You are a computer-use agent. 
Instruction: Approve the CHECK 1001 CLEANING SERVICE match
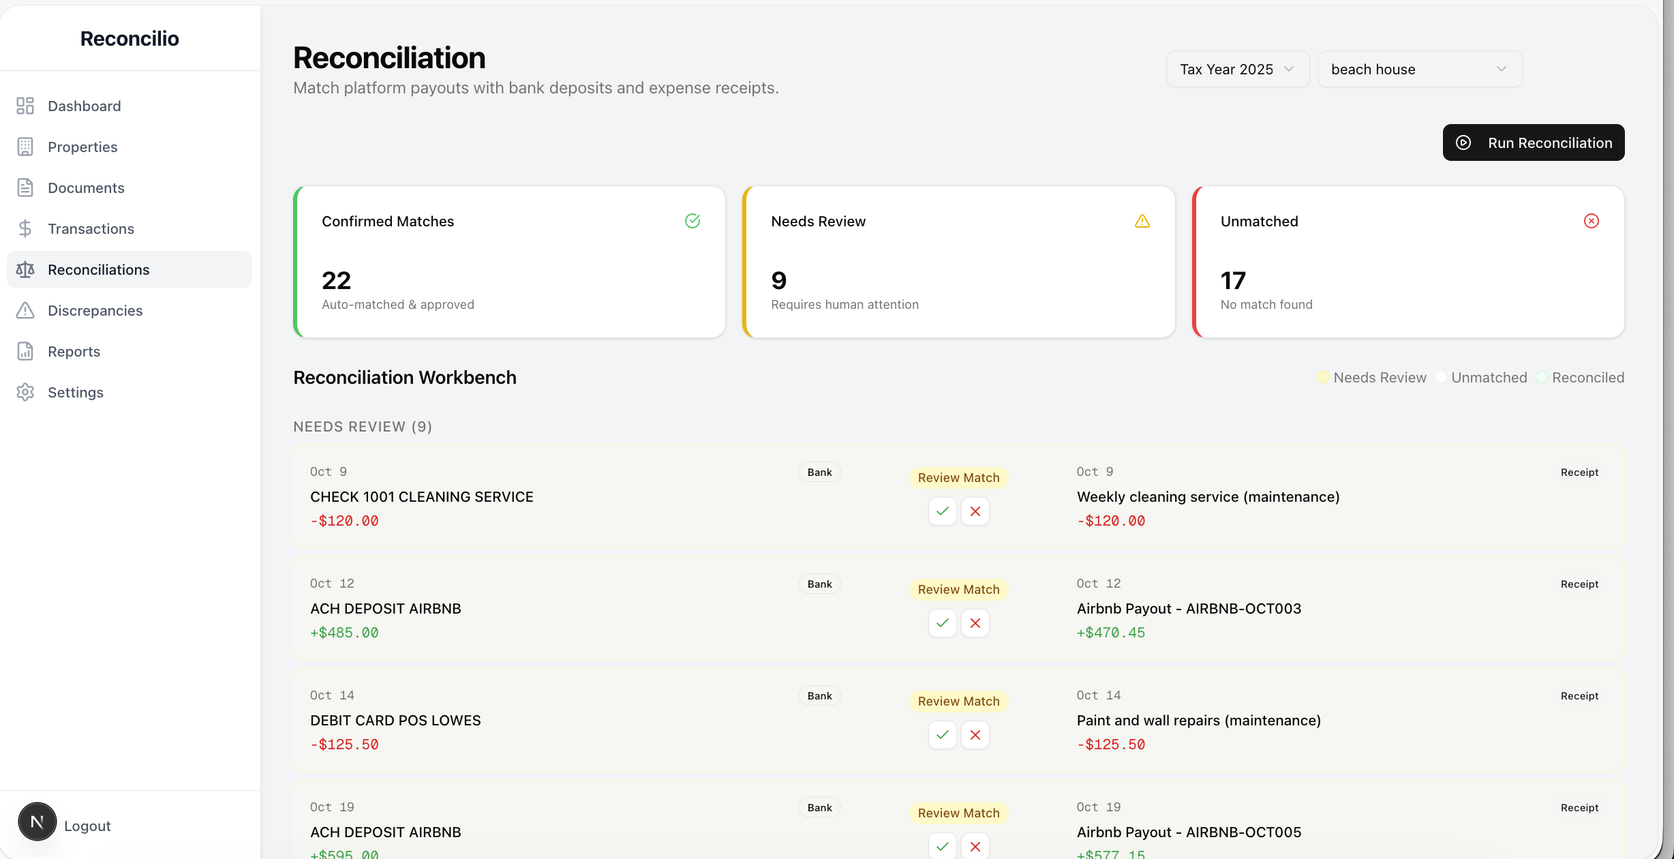(x=943, y=511)
